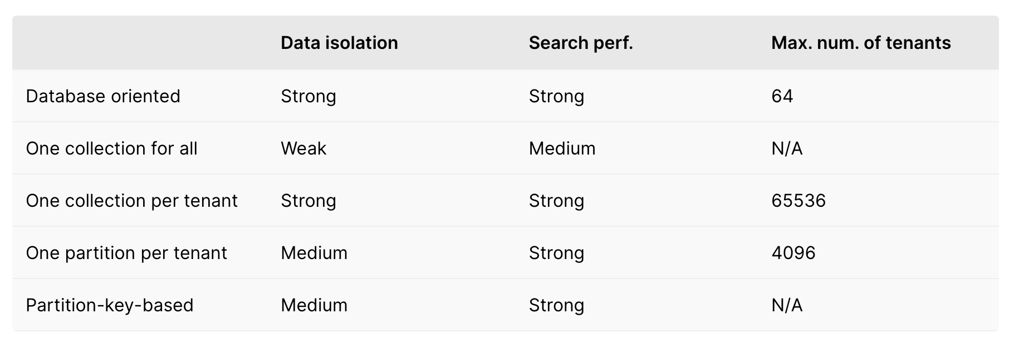Click N/A in the "One collection for all" row
The width and height of the screenshot is (1019, 358).
[787, 148]
